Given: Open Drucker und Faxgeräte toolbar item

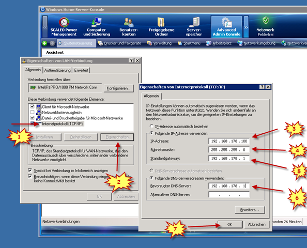Looking at the screenshot, I should [119, 43].
